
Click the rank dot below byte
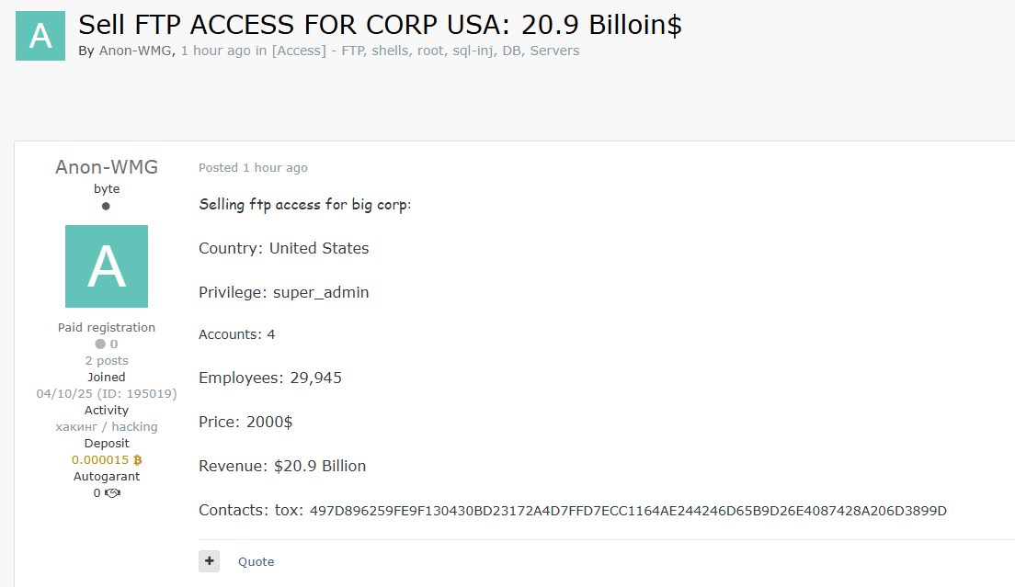pyautogui.click(x=106, y=206)
